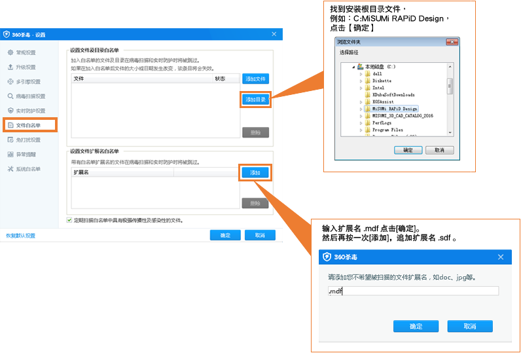This screenshot has height=353, width=521.
Task: Click 删除 under the extension whitelist
Action: (x=255, y=203)
